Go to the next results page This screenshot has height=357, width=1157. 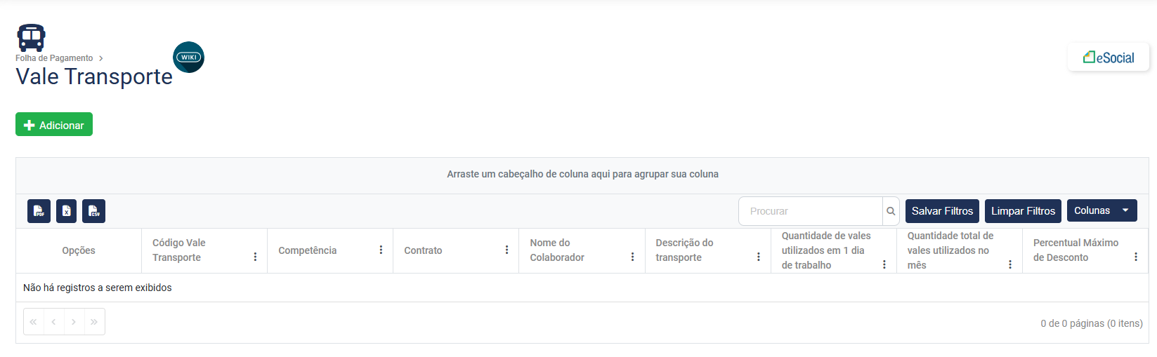74,322
